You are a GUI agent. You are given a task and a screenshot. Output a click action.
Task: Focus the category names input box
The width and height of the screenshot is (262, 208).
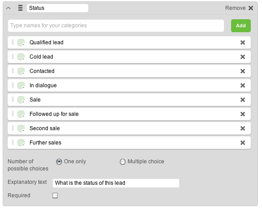coord(116,25)
